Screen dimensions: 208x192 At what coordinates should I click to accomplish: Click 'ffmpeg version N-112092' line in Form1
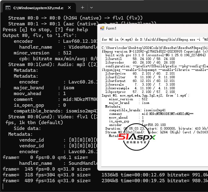pos(155,51)
